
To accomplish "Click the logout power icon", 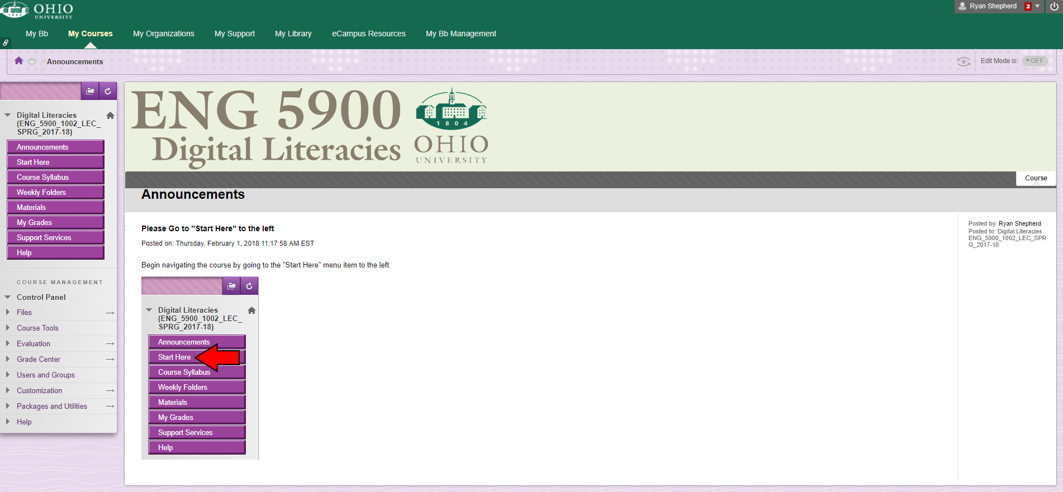I will pos(1054,7).
